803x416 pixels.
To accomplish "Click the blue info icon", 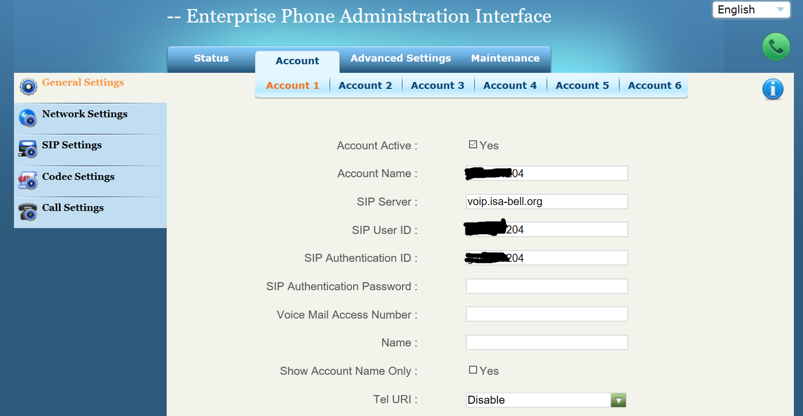I will (x=772, y=89).
